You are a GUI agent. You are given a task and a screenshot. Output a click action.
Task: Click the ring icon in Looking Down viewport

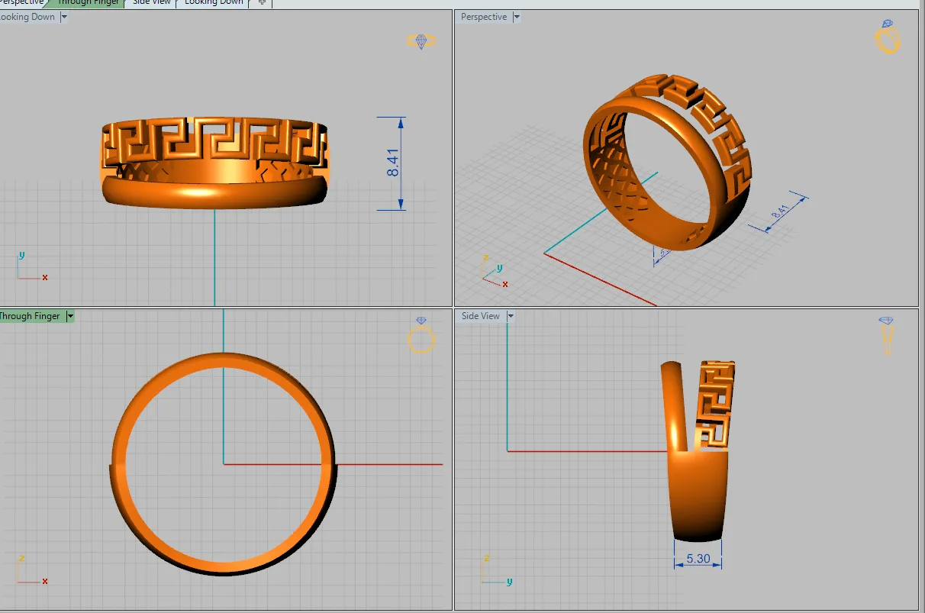pyautogui.click(x=421, y=41)
